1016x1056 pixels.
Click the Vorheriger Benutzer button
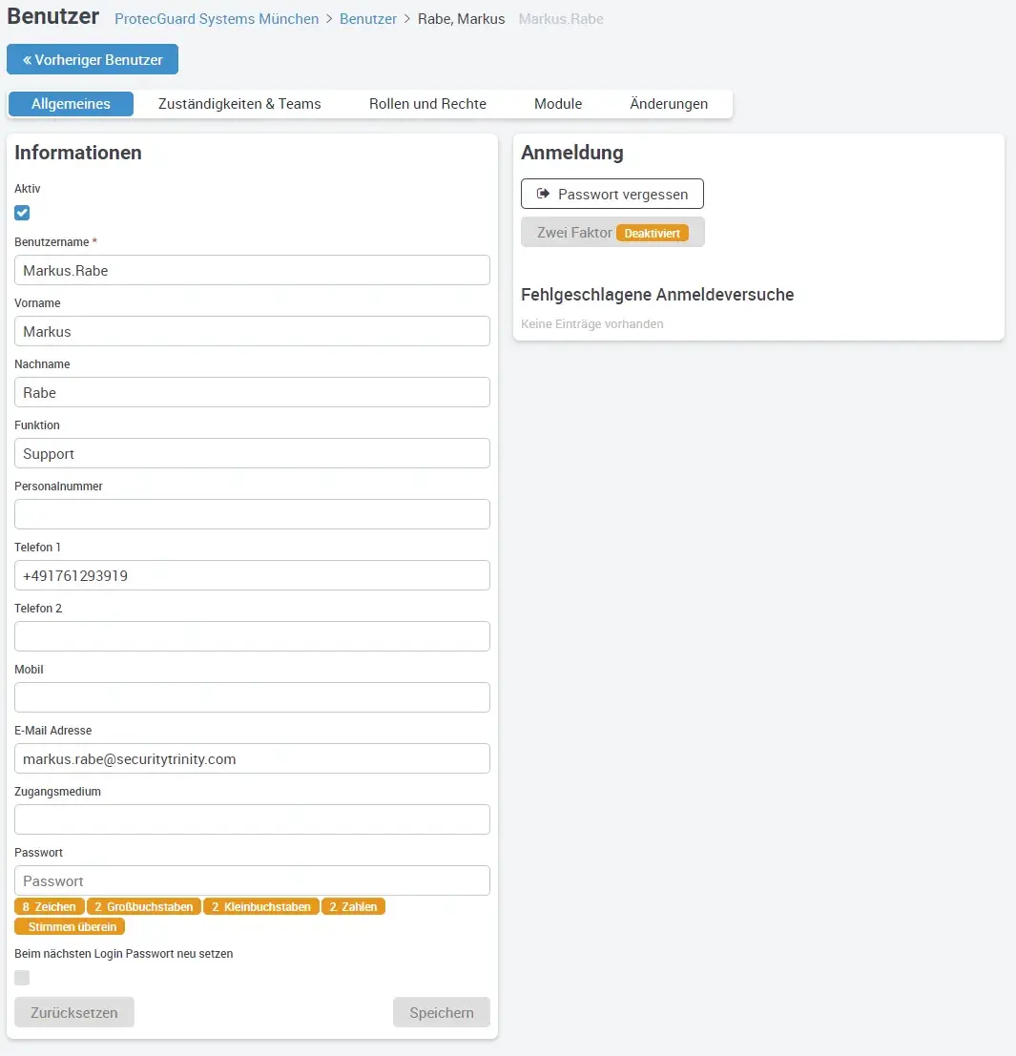click(93, 59)
